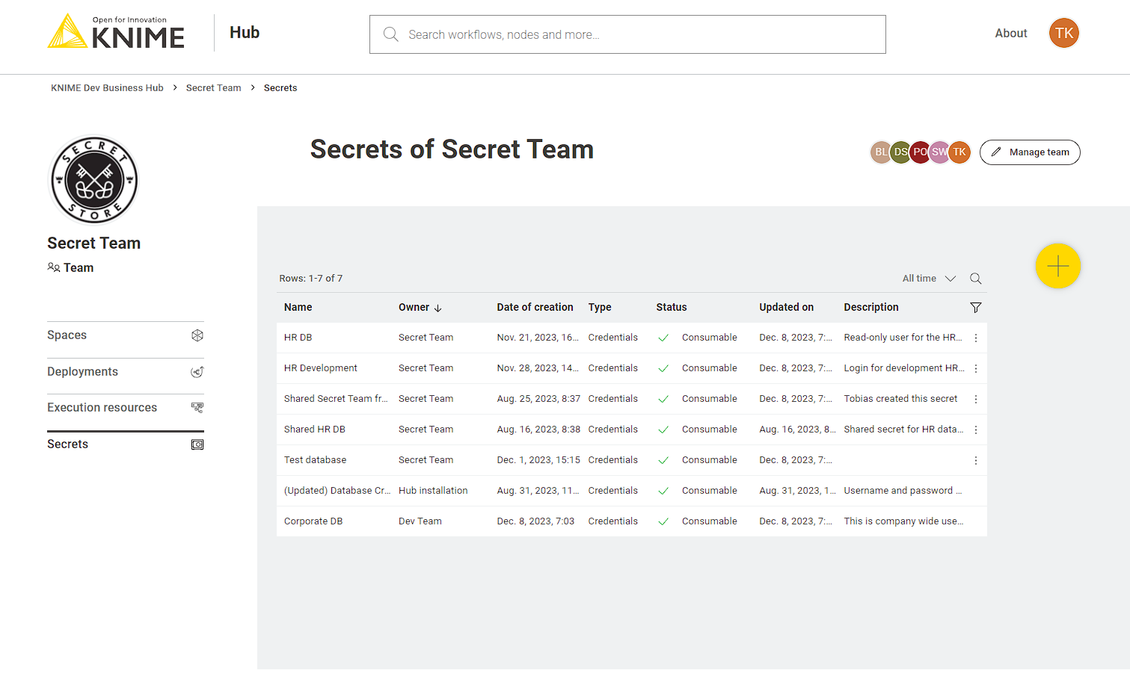
Task: Click the DS team member avatar
Action: tap(900, 152)
